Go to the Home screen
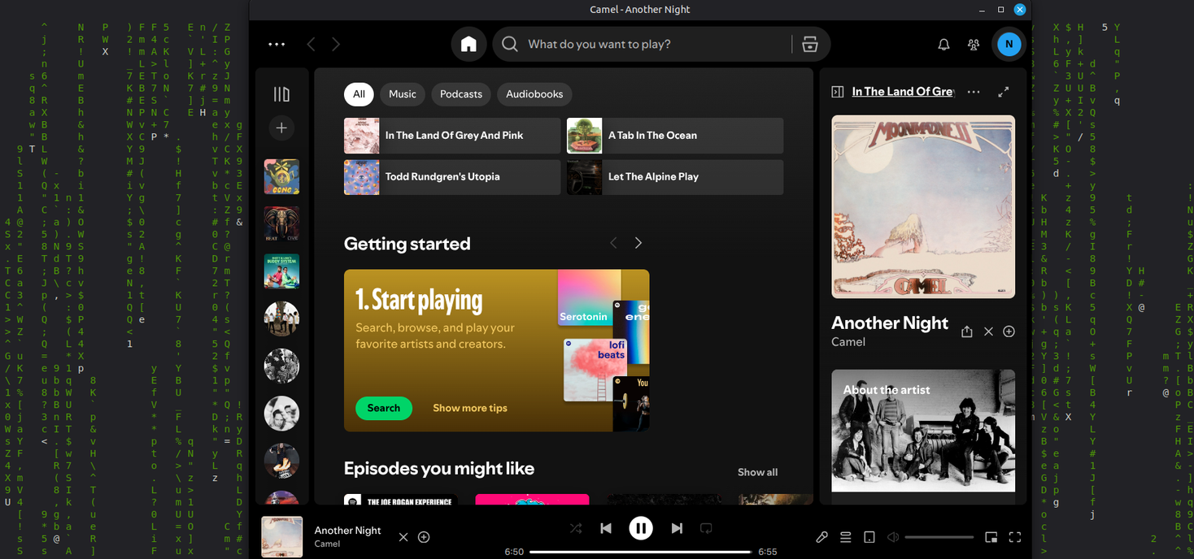Image resolution: width=1194 pixels, height=559 pixels. tap(468, 44)
